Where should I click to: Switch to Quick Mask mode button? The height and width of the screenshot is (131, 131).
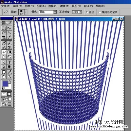[9, 94]
